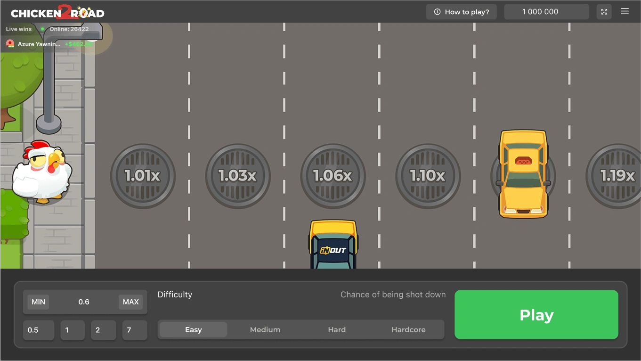The height and width of the screenshot is (361, 641).
Task: Switch difficulty to Medium
Action: [x=265, y=330]
